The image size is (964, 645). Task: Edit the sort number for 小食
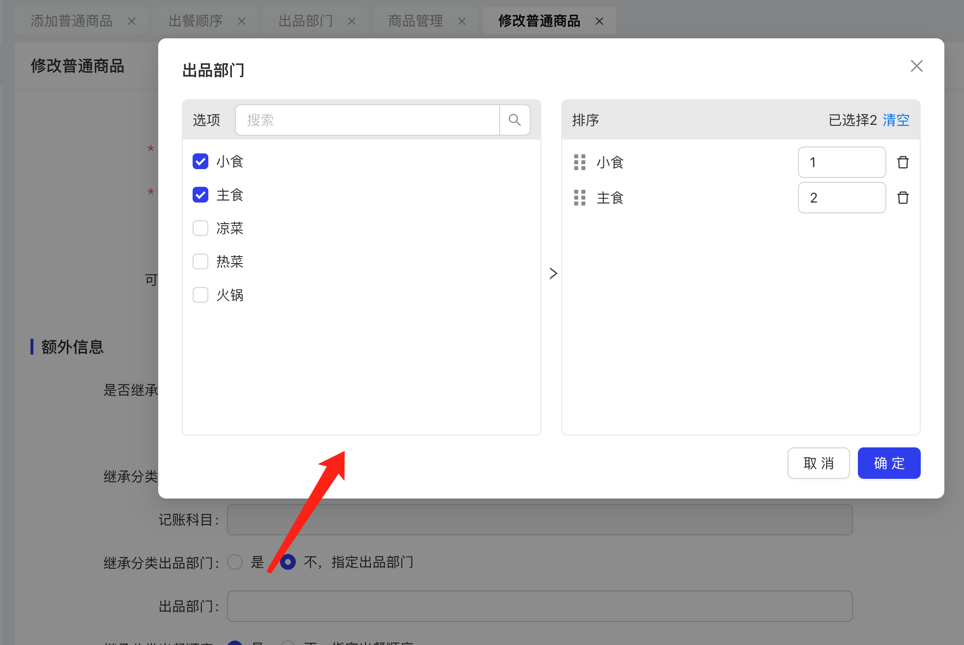click(842, 162)
